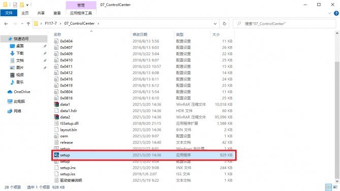The height and width of the screenshot is (191, 340).
Task: Click the new folder quick access icon
Action: pyautogui.click(x=22, y=5)
